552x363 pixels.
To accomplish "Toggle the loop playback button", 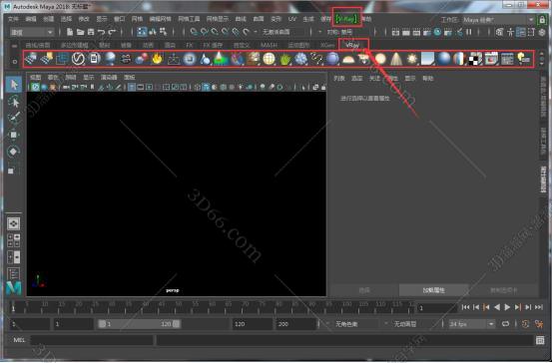I will [505, 323].
